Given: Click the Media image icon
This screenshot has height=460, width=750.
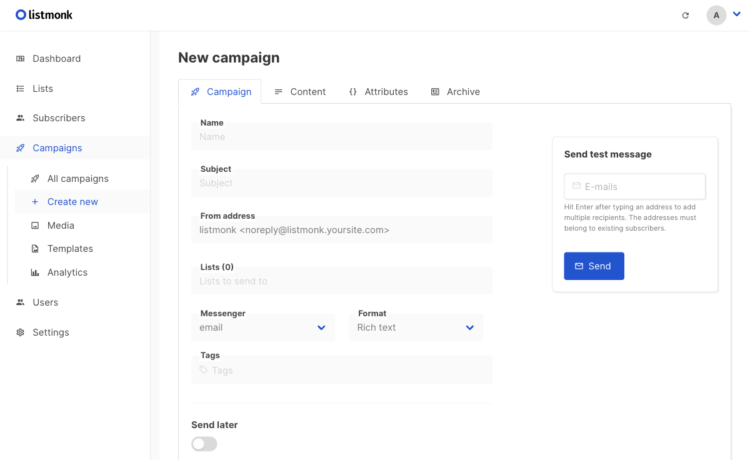Looking at the screenshot, I should click(x=35, y=226).
